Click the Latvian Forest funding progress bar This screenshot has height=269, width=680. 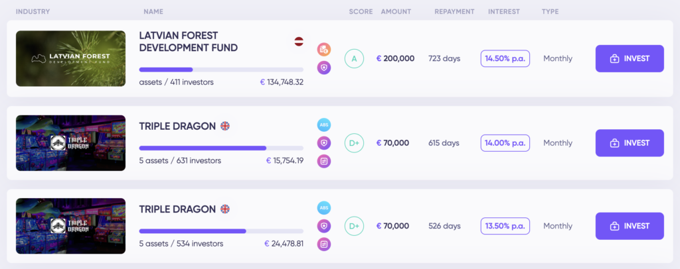click(x=221, y=70)
